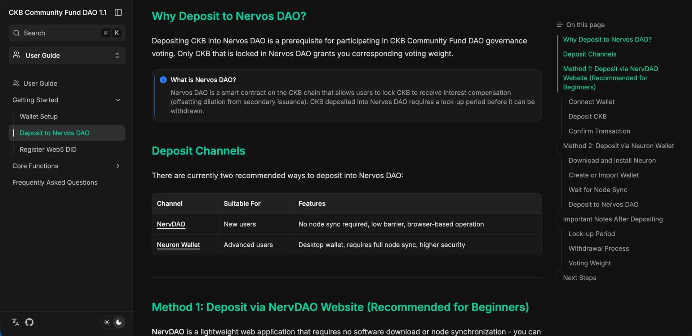Open the Neuron Wallet link in table
The image size is (692, 336).
pyautogui.click(x=178, y=245)
